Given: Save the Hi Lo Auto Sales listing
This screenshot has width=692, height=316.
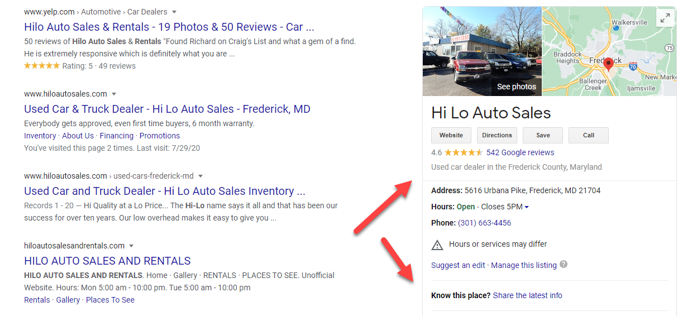Looking at the screenshot, I should 543,135.
